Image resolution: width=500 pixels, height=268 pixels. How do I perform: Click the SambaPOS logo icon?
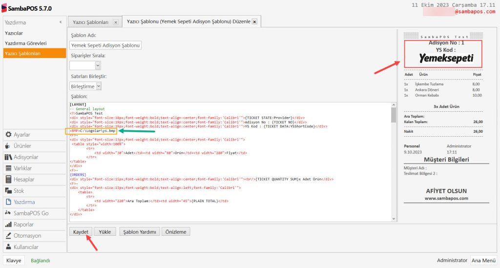coord(4,8)
